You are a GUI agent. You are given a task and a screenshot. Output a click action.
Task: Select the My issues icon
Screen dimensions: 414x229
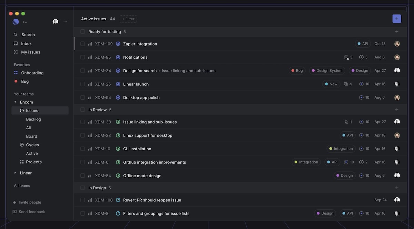[15, 52]
